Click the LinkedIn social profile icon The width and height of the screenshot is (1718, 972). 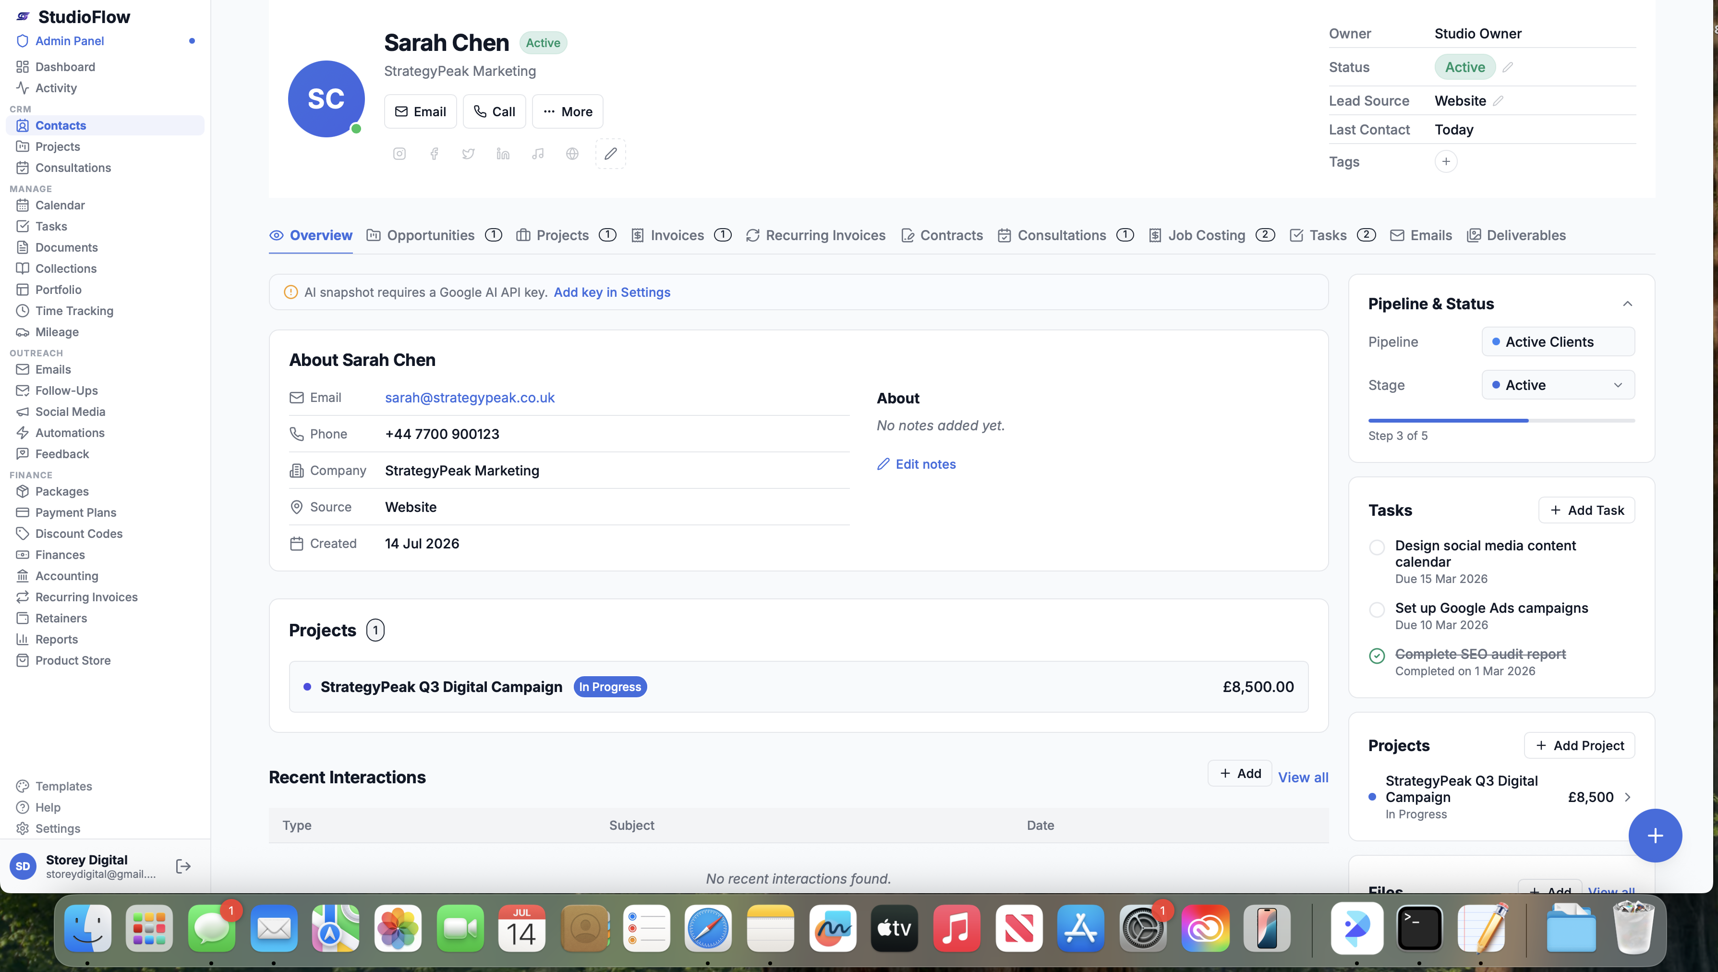click(503, 154)
